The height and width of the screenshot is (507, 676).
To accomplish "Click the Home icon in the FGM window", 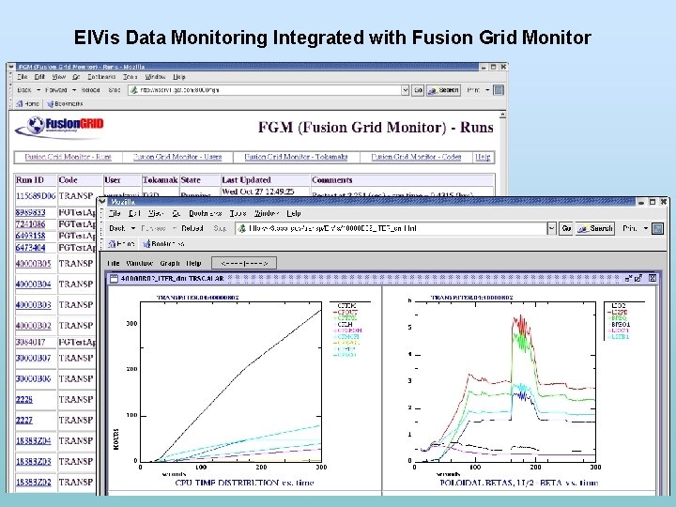I will pos(20,103).
